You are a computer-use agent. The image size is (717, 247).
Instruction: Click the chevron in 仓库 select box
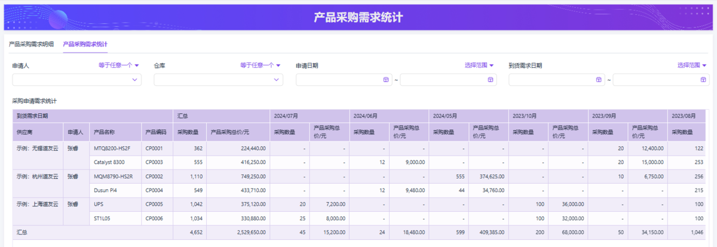click(x=276, y=80)
